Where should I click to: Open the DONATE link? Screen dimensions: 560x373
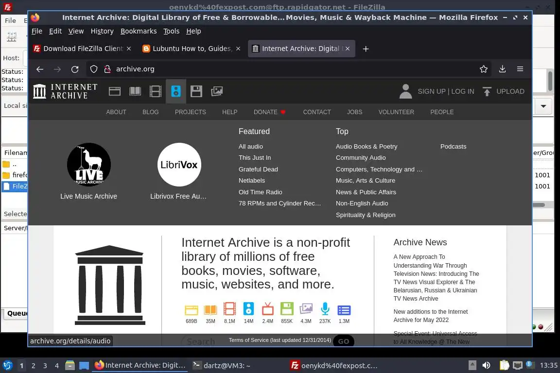[269, 112]
